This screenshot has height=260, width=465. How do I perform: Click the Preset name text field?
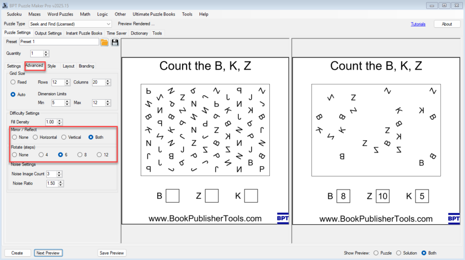pos(59,42)
